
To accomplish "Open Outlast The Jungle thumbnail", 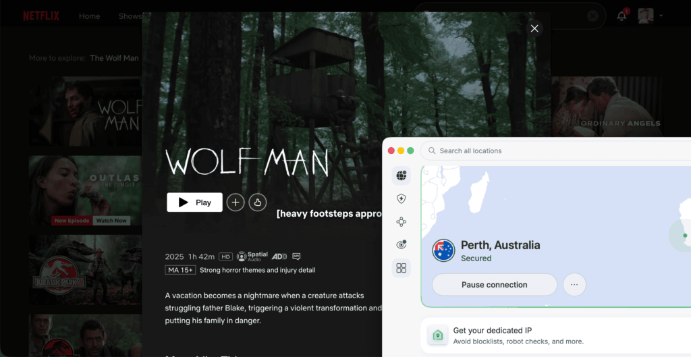I will [x=85, y=190].
